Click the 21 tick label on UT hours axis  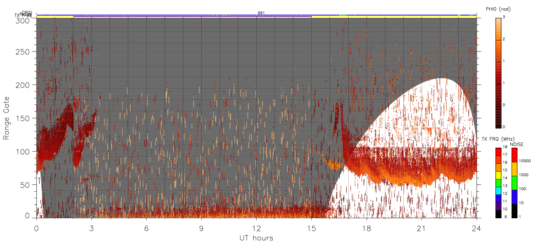coord(422,228)
